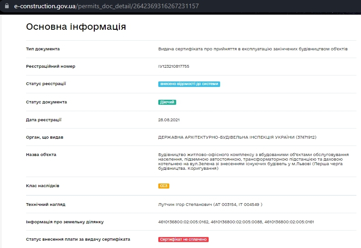Screen dimensions: 361x248
Task: Select the e-construction.gov.ua URL in address bar
Action: [106, 6]
